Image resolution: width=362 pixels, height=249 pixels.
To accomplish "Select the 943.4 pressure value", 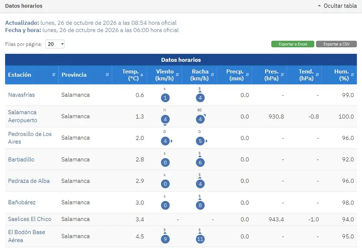I will pos(276,219).
